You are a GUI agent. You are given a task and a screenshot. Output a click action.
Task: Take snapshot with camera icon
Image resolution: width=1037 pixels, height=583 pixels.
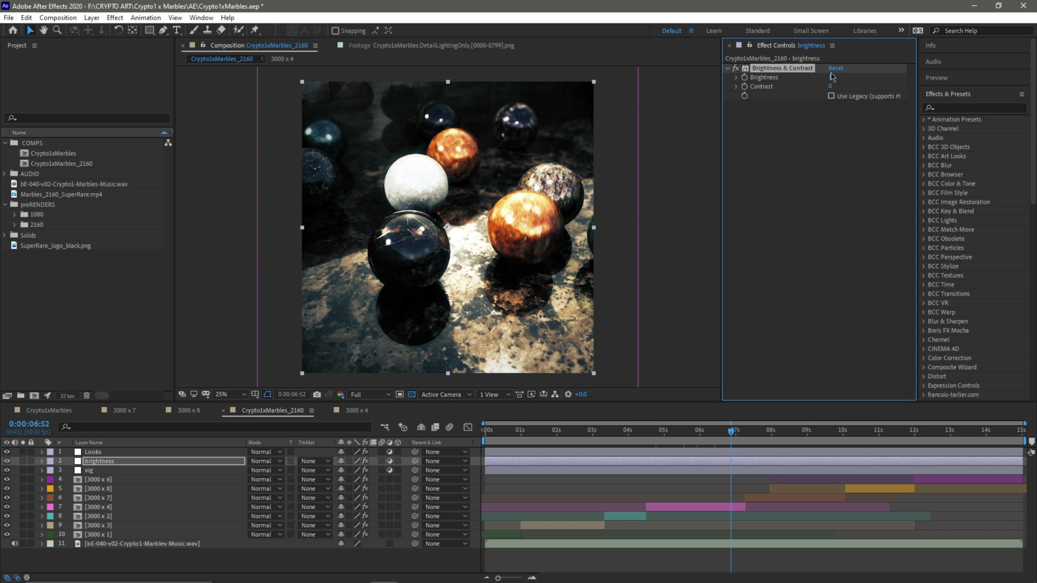(317, 395)
